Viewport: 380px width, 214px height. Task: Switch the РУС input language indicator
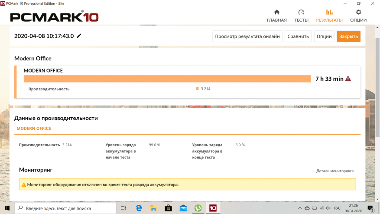click(337, 208)
